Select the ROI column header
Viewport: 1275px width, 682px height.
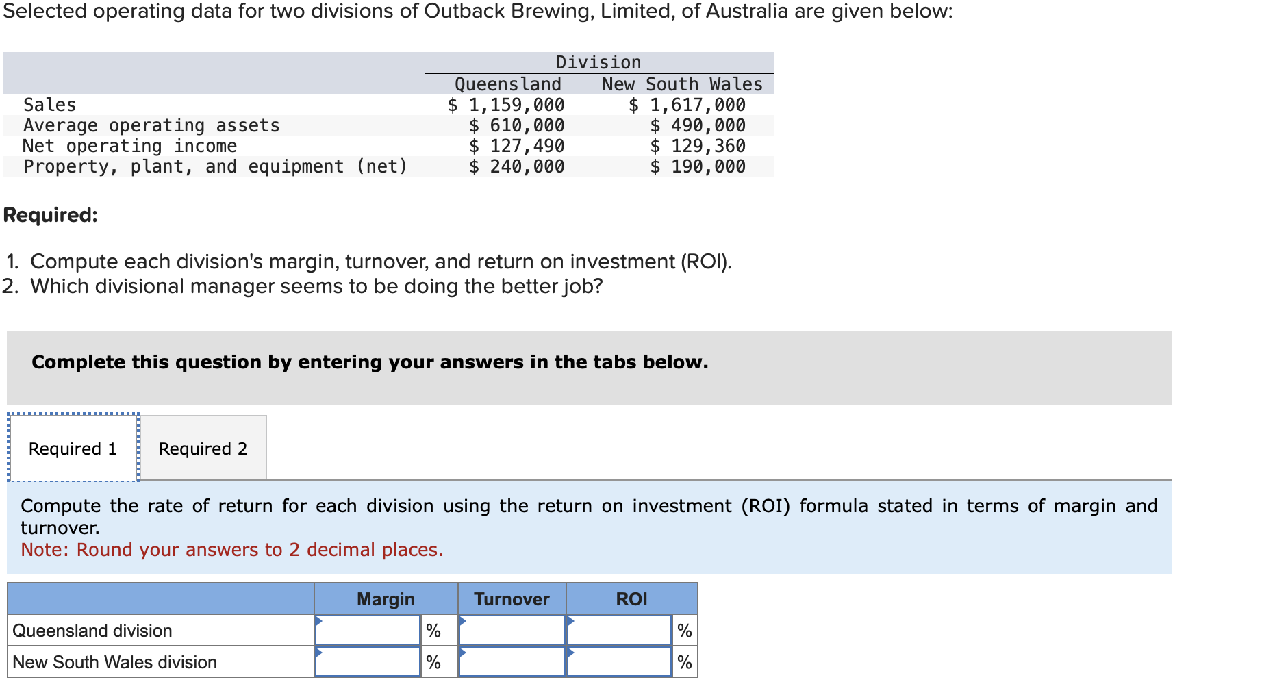[631, 598]
